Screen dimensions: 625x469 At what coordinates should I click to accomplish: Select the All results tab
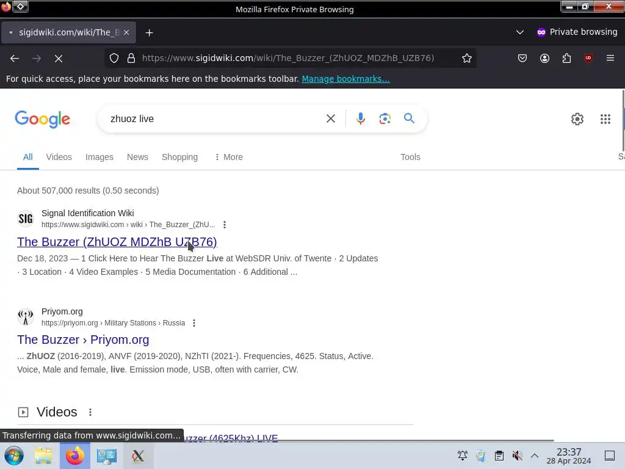click(28, 157)
